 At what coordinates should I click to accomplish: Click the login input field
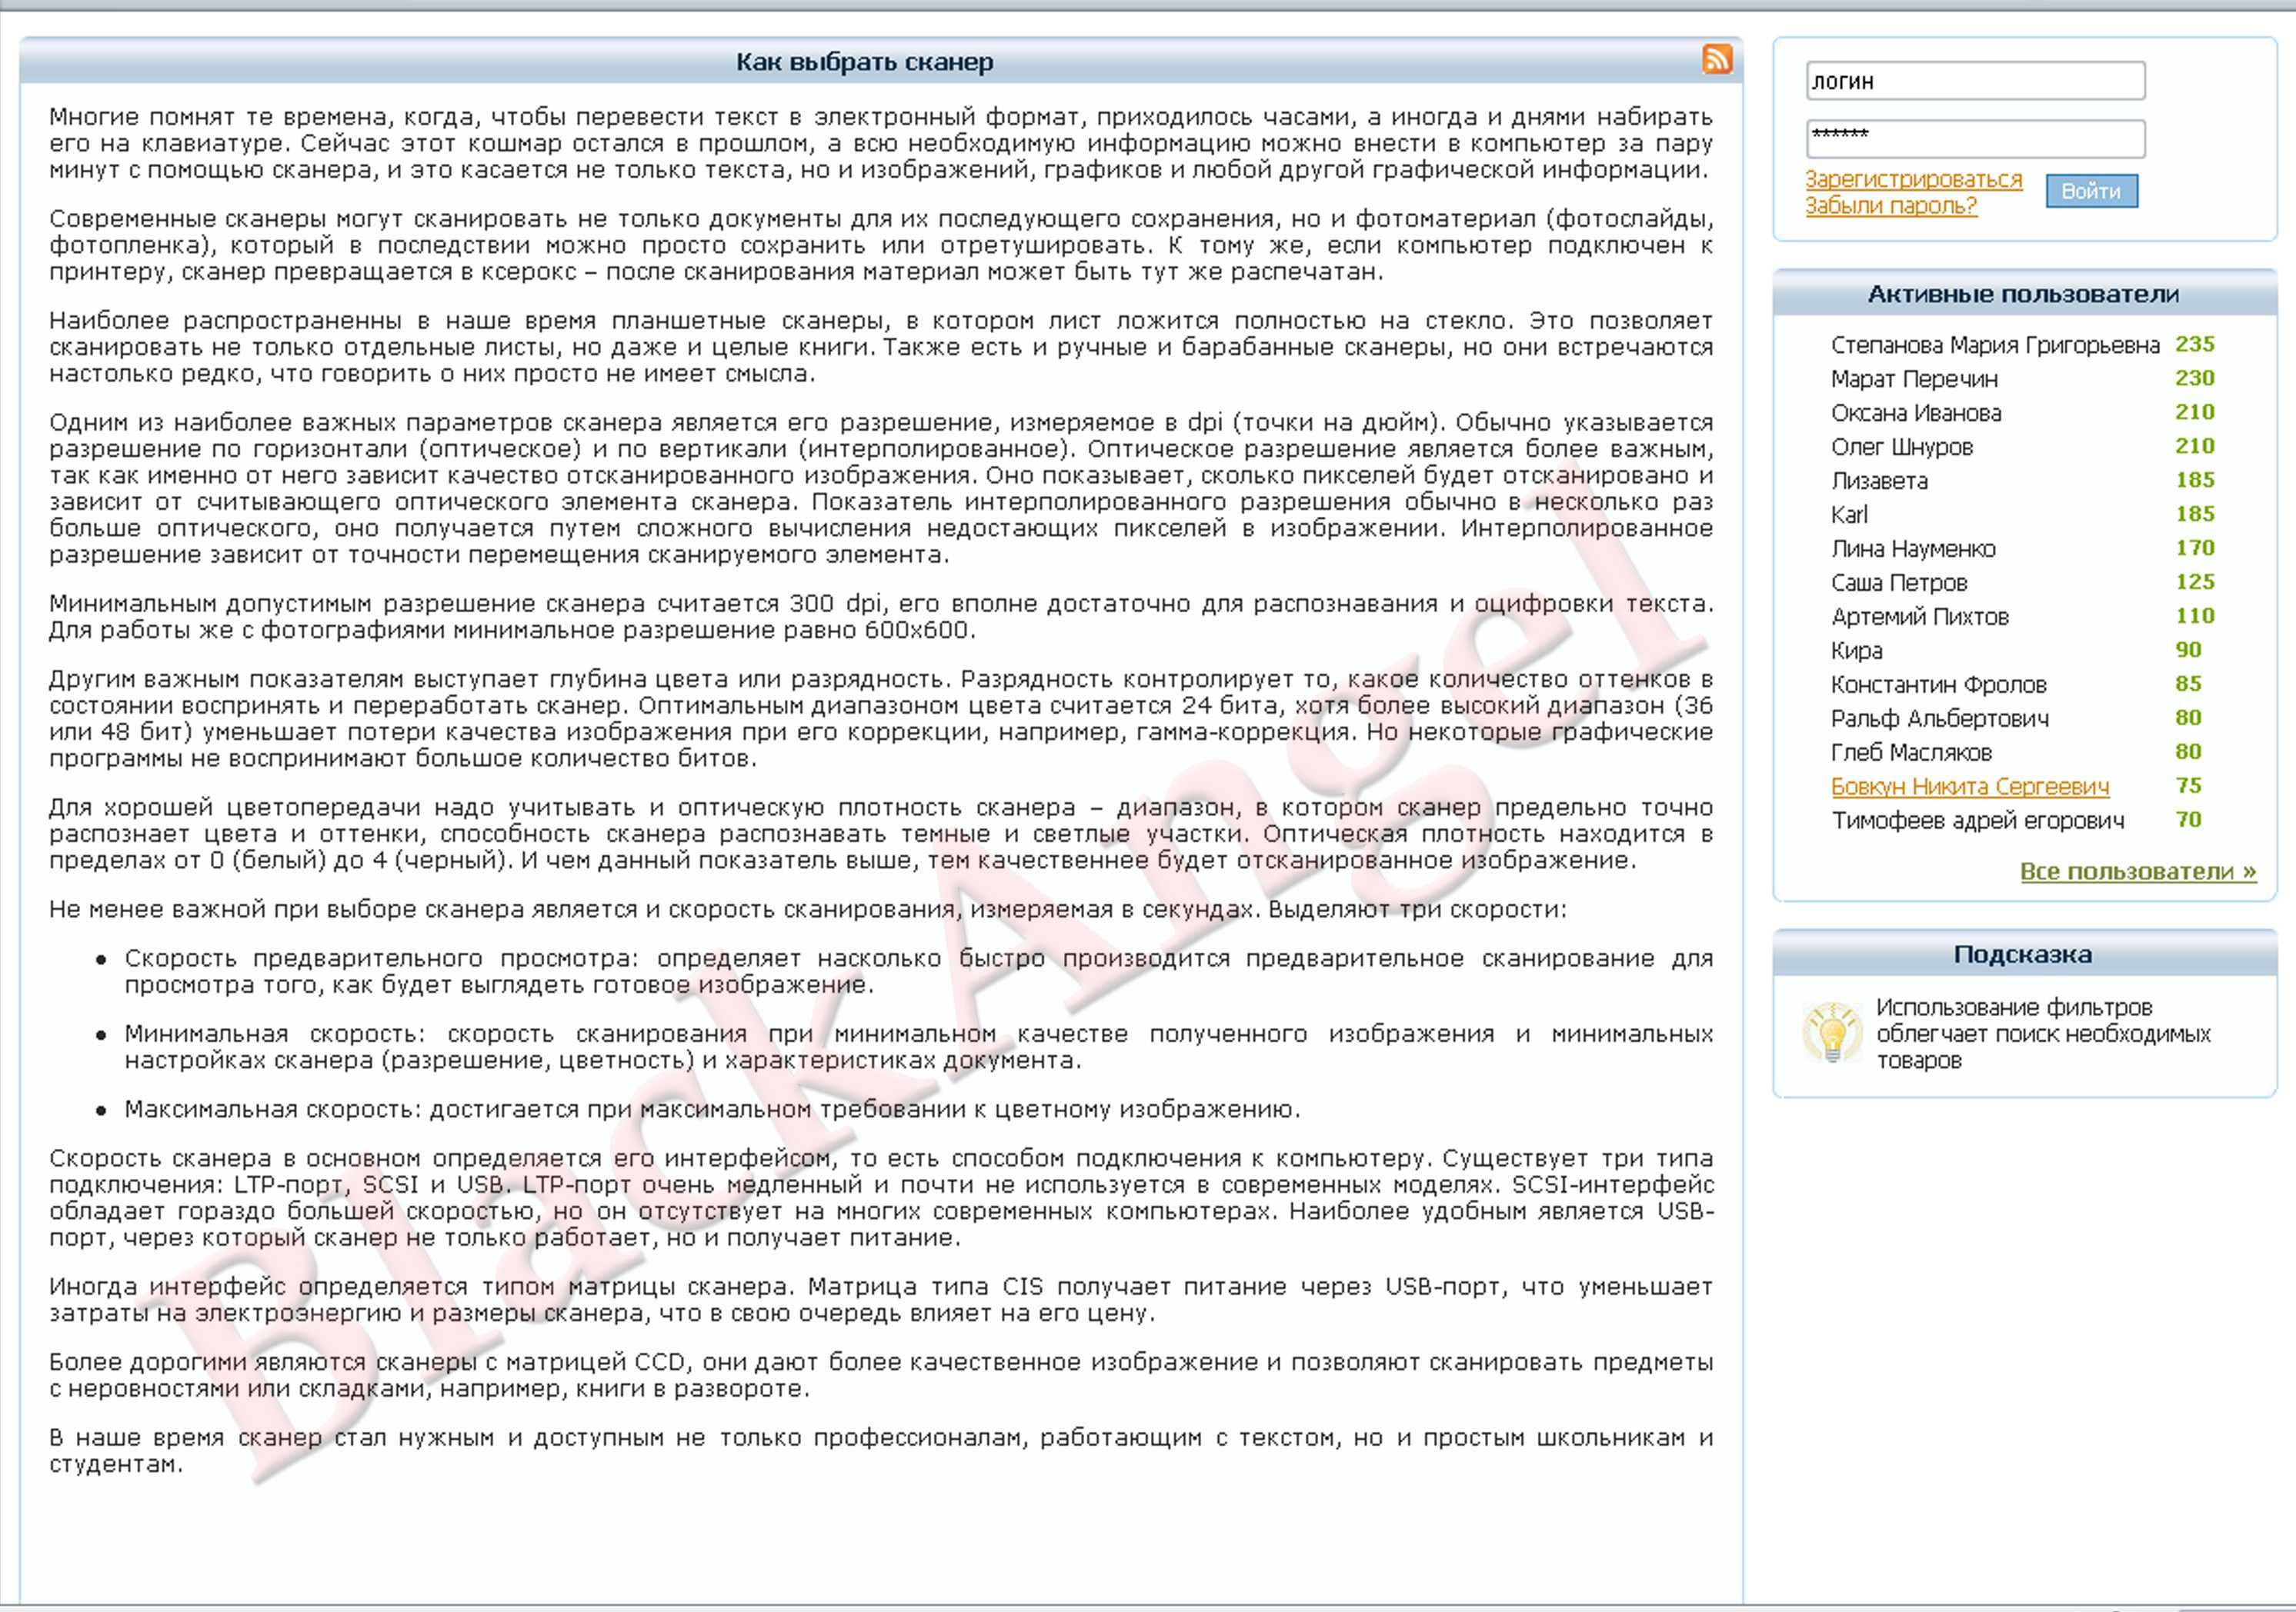[x=1974, y=81]
